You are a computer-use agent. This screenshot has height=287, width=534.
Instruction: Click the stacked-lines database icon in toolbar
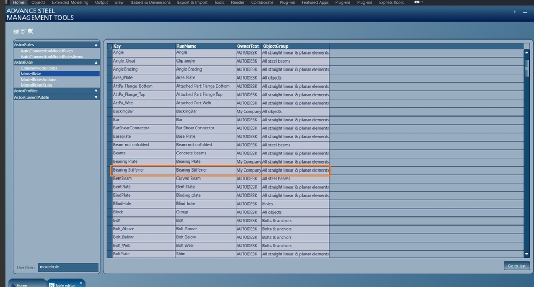(x=23, y=32)
